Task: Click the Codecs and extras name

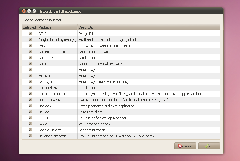Action: (52, 94)
